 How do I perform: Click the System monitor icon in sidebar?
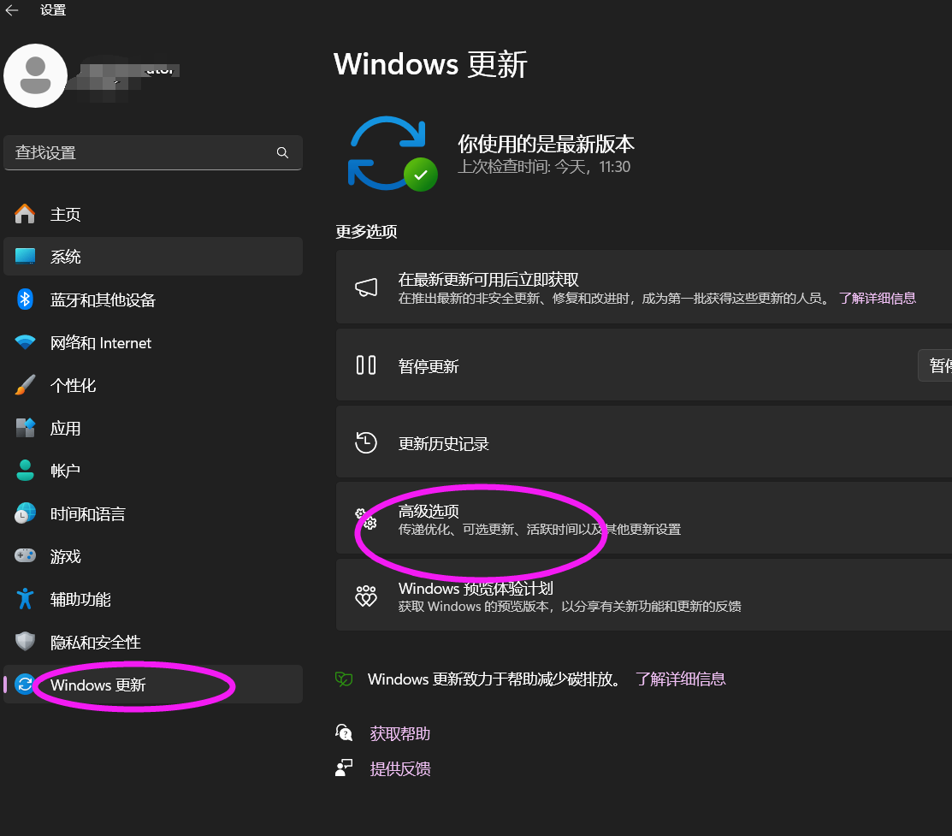coord(24,256)
